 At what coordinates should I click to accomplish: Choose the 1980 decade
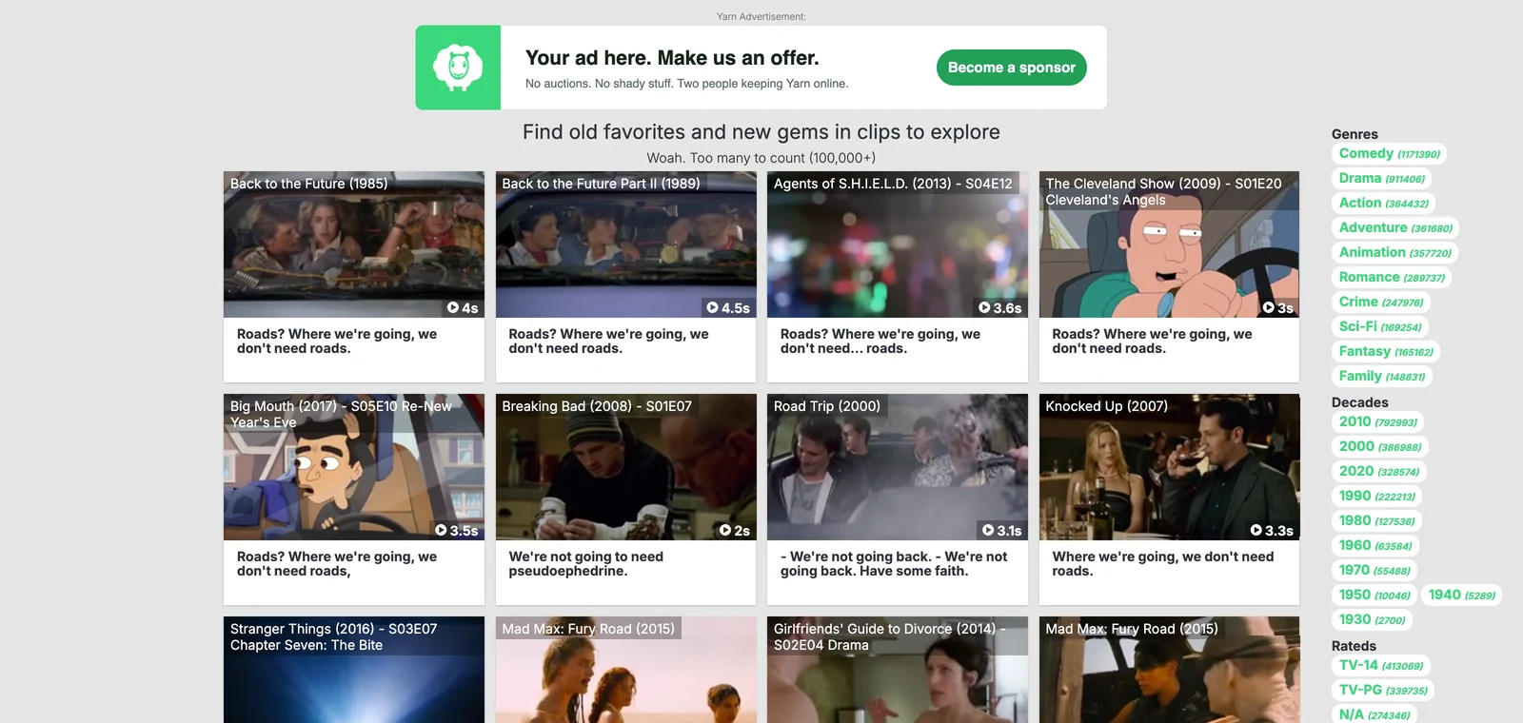[1376, 520]
